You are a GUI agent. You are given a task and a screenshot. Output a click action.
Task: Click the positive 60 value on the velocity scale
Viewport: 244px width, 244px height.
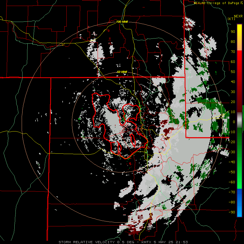click(233, 62)
